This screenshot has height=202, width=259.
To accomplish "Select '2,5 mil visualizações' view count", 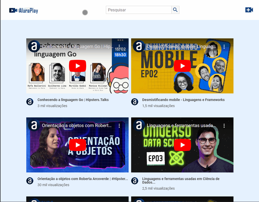I will [x=158, y=188].
